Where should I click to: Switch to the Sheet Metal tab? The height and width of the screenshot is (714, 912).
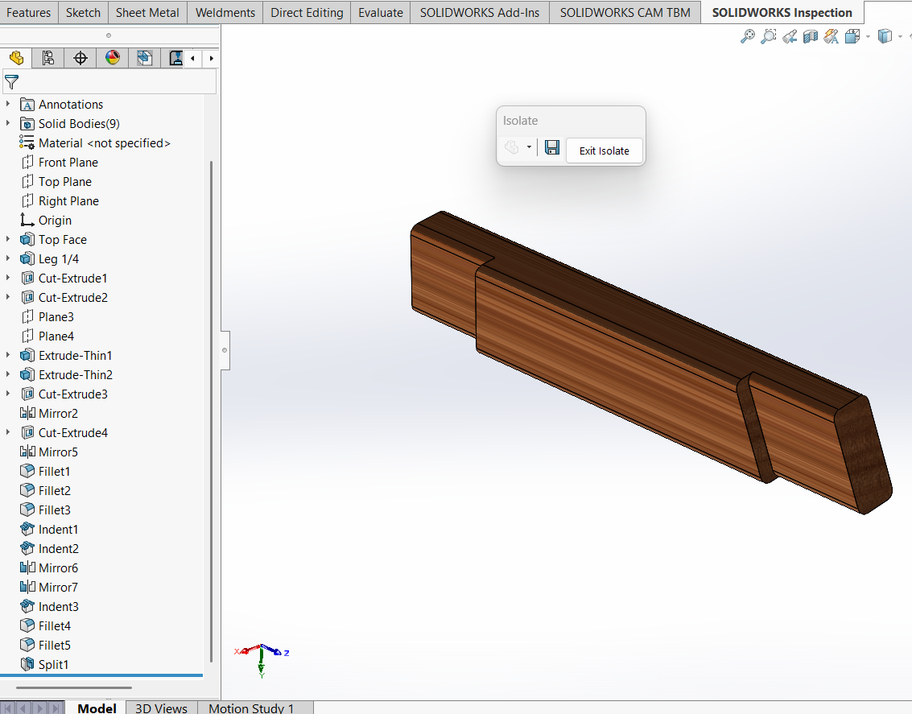[x=147, y=12]
